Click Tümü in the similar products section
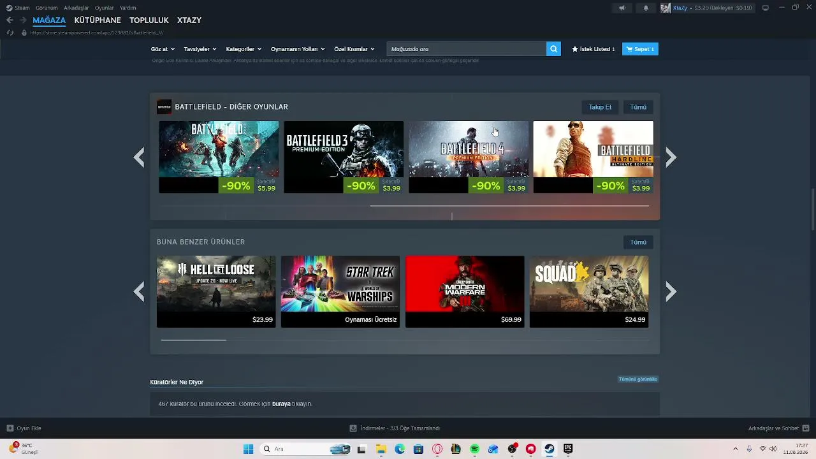 point(638,242)
